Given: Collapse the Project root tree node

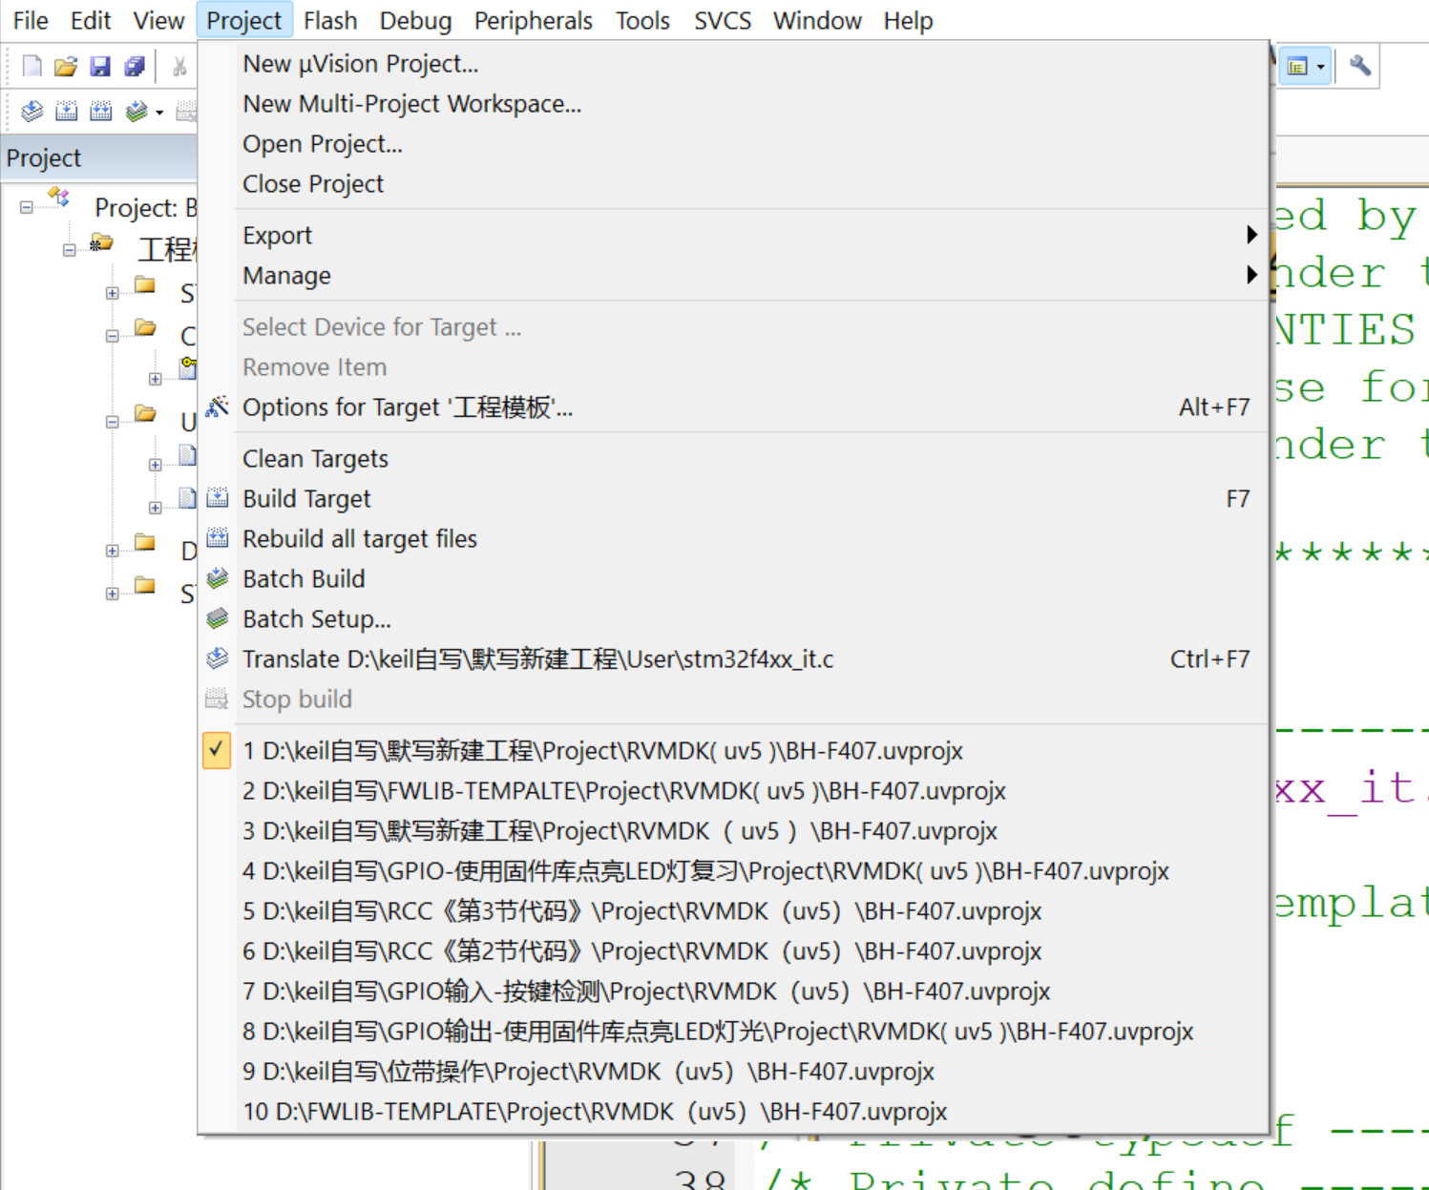Looking at the screenshot, I should click(26, 207).
